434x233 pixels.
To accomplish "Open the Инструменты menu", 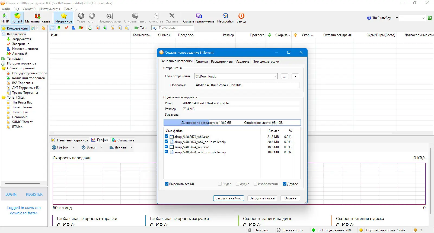I will pyautogui.click(x=49, y=9).
